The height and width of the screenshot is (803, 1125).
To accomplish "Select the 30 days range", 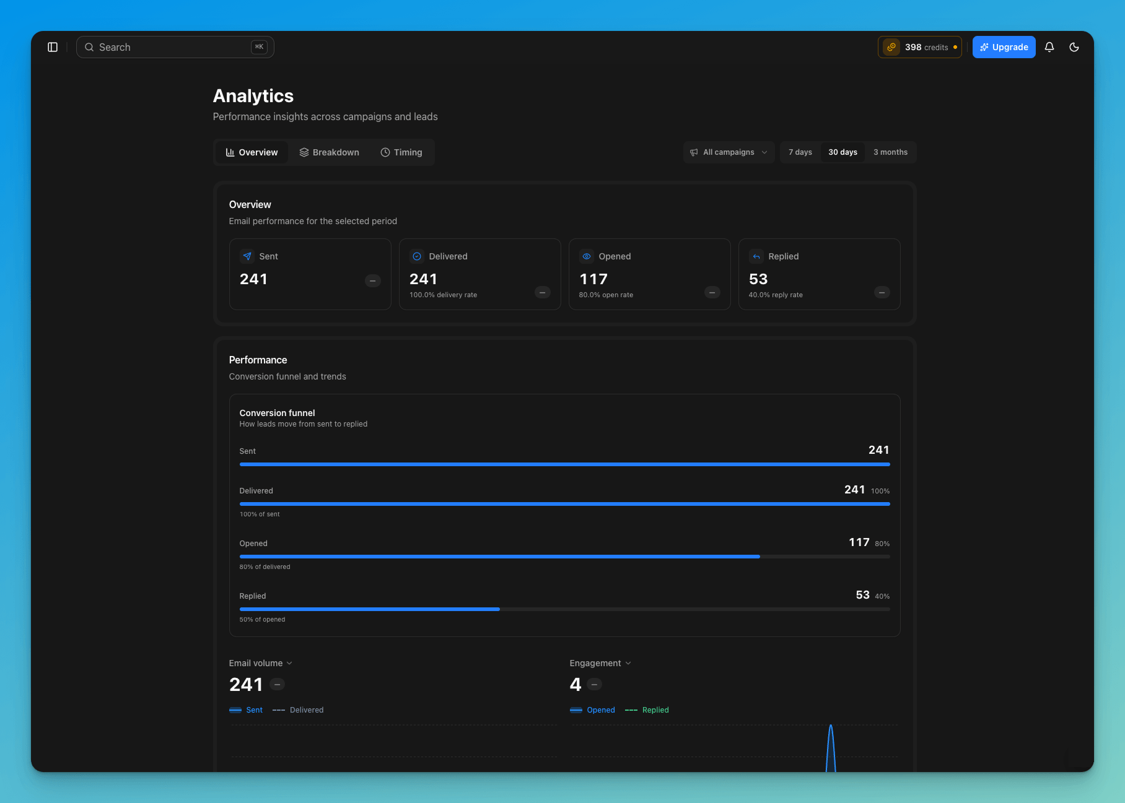I will pyautogui.click(x=843, y=152).
